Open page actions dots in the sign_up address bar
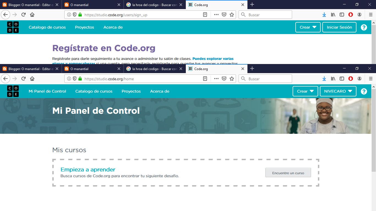Screen dimensions: 376x211 click(216, 15)
